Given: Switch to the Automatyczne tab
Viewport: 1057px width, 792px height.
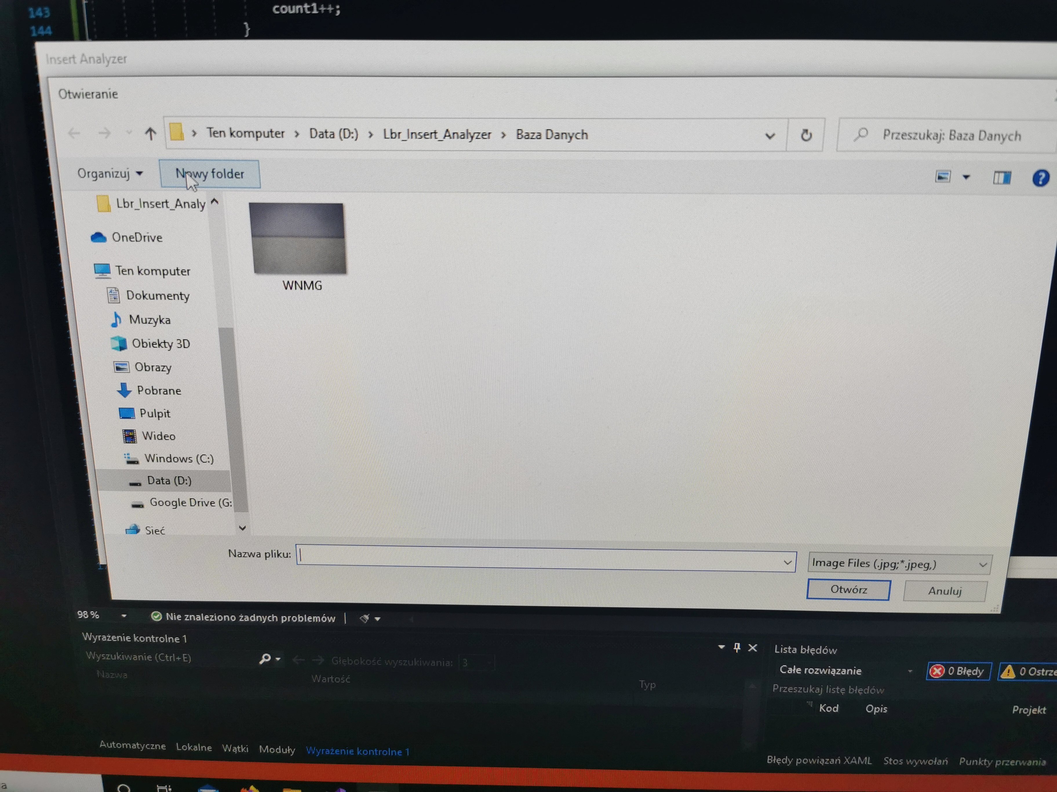Looking at the screenshot, I should coord(132,746).
